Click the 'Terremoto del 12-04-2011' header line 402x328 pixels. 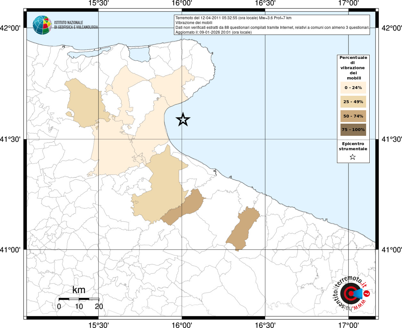coord(233,18)
